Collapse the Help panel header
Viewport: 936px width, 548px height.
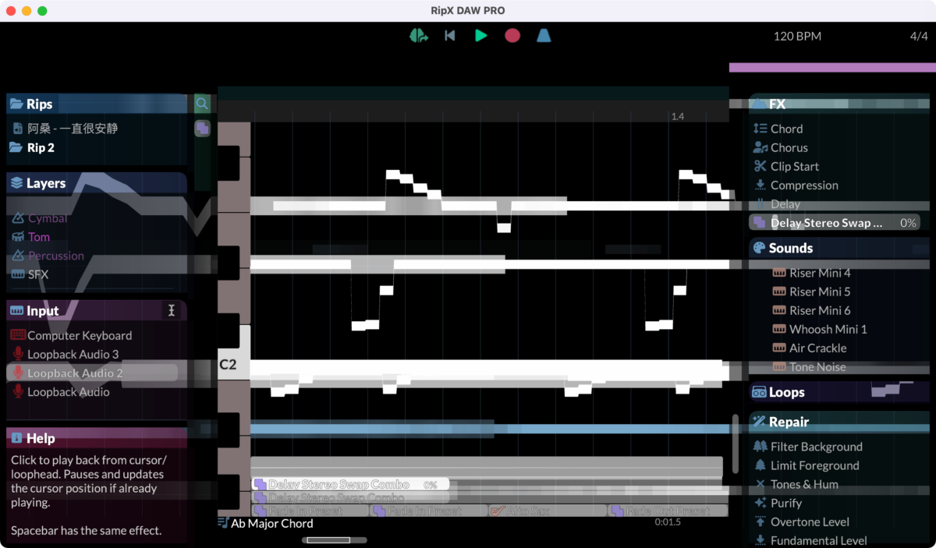[97, 438]
